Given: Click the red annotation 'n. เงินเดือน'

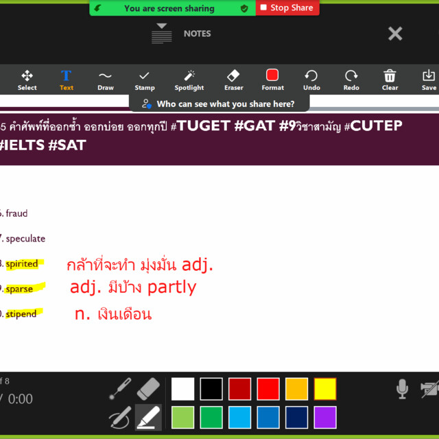Looking at the screenshot, I should tap(113, 314).
